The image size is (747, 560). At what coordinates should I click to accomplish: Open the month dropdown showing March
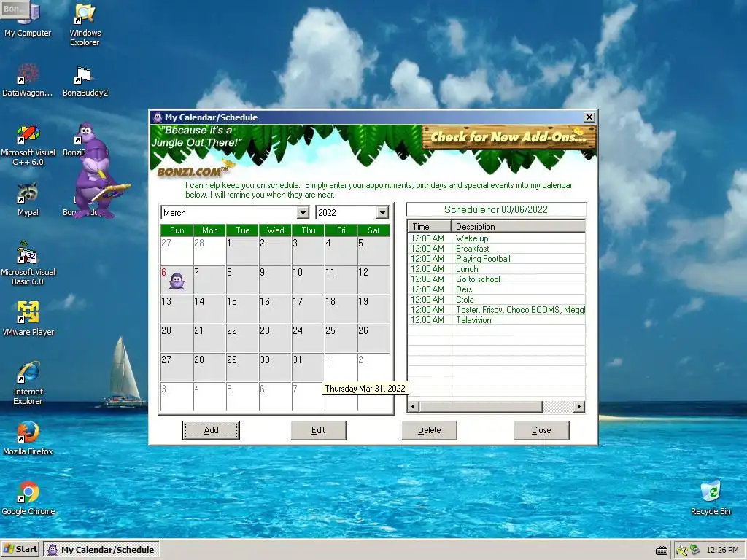pyautogui.click(x=303, y=213)
